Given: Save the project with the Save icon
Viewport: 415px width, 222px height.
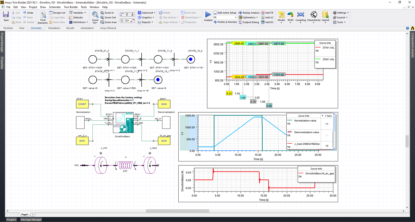Looking at the screenshot, I should click(x=6, y=17).
